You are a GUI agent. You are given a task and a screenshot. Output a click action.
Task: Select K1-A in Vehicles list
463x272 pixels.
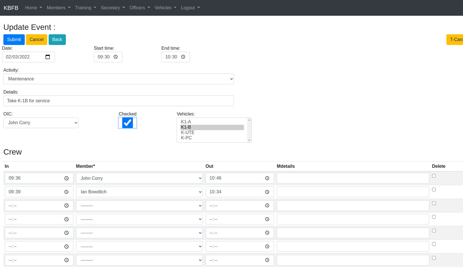212,122
